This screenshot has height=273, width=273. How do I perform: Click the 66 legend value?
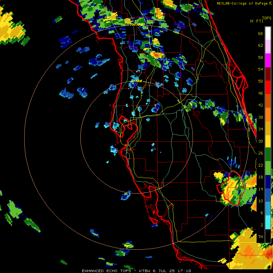click(x=261, y=33)
